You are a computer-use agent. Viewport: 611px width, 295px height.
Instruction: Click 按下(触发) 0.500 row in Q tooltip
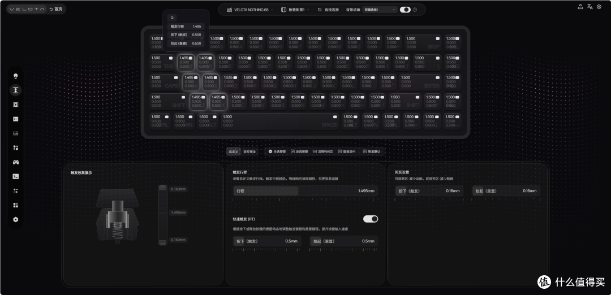pos(186,34)
